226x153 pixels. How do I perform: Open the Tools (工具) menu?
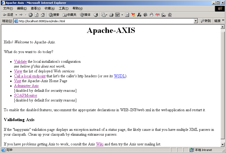tap(63, 8)
